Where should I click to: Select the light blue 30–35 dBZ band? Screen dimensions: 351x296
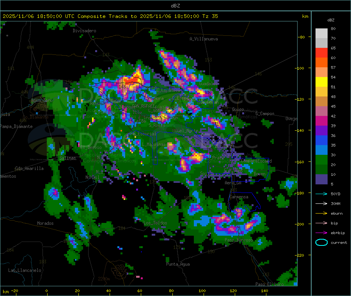[x=321, y=150]
